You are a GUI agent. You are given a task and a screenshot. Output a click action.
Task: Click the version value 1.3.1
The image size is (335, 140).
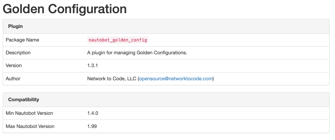coord(92,66)
